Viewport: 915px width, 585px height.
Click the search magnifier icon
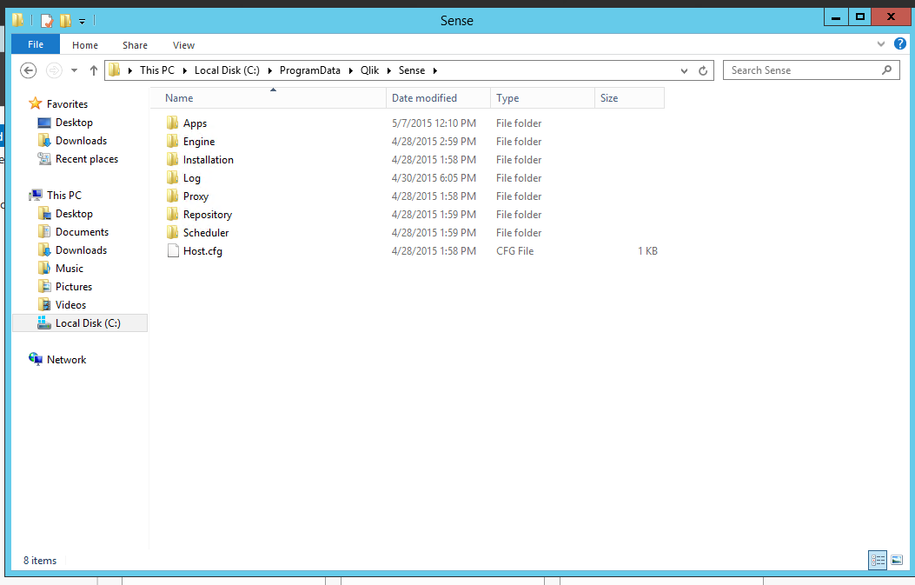(x=887, y=70)
